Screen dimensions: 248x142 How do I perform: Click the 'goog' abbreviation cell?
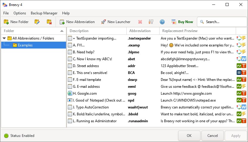tap(132, 93)
